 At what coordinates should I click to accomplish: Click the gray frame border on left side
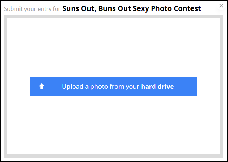pyautogui.click(x=6, y=86)
